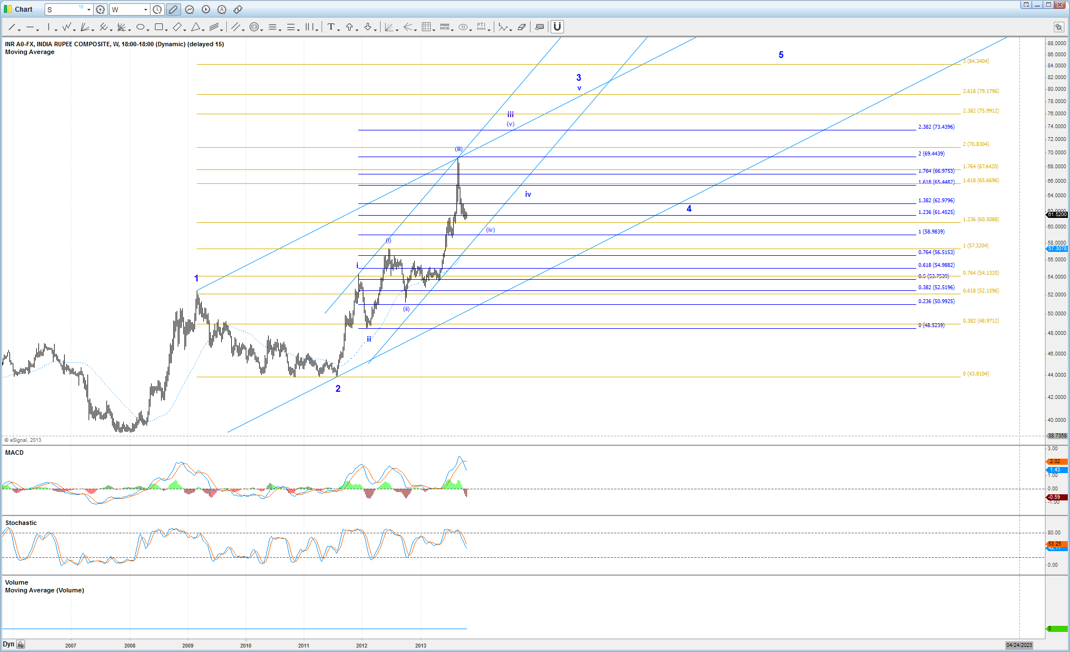Image resolution: width=1070 pixels, height=652 pixels.
Task: Click the 2.382 (73.4396) Fibonacci label
Action: tap(936, 127)
